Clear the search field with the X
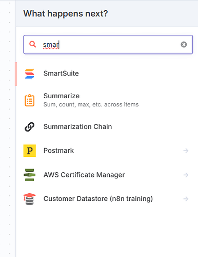The height and width of the screenshot is (257, 198). 184,45
